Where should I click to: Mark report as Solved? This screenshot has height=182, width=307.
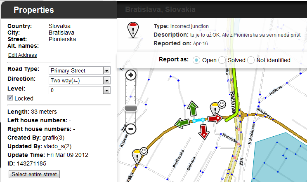pos(222,60)
